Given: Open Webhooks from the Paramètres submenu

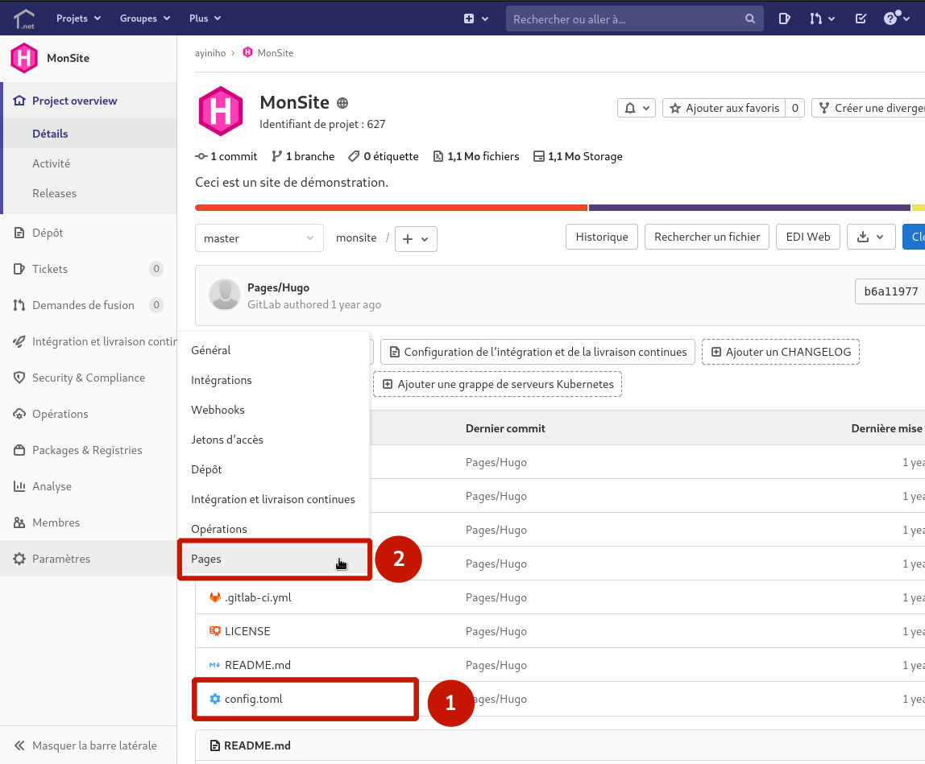Looking at the screenshot, I should click(218, 410).
